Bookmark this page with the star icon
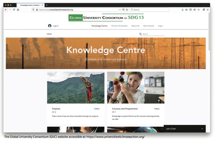The image size is (216, 143). pos(127,10)
